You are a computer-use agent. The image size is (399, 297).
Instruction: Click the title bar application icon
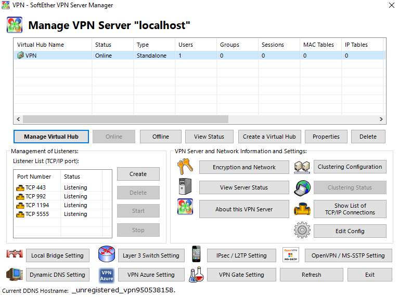click(x=6, y=5)
